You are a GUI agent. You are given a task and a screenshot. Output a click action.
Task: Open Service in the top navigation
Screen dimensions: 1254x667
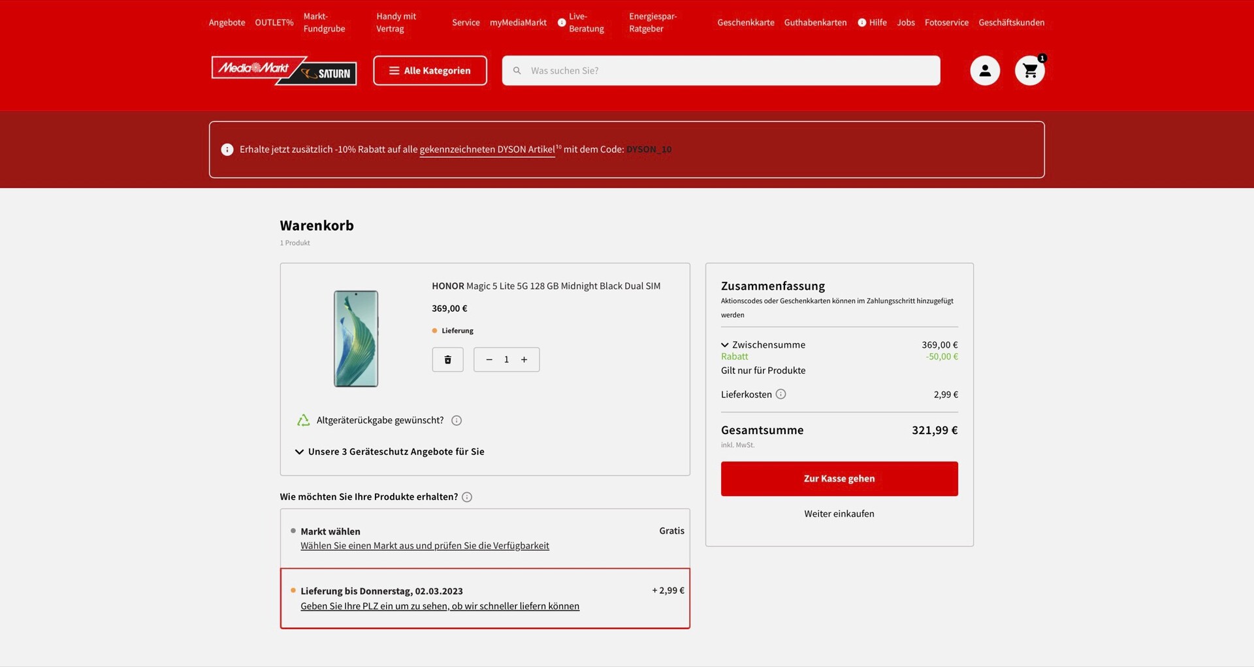coord(466,22)
